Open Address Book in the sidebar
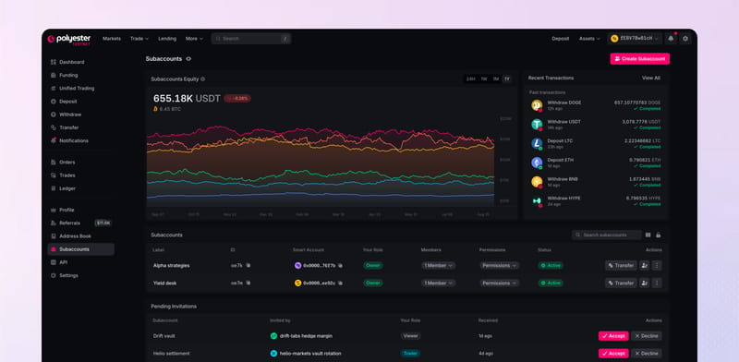Viewport: 739px width, 362px height. point(80,236)
